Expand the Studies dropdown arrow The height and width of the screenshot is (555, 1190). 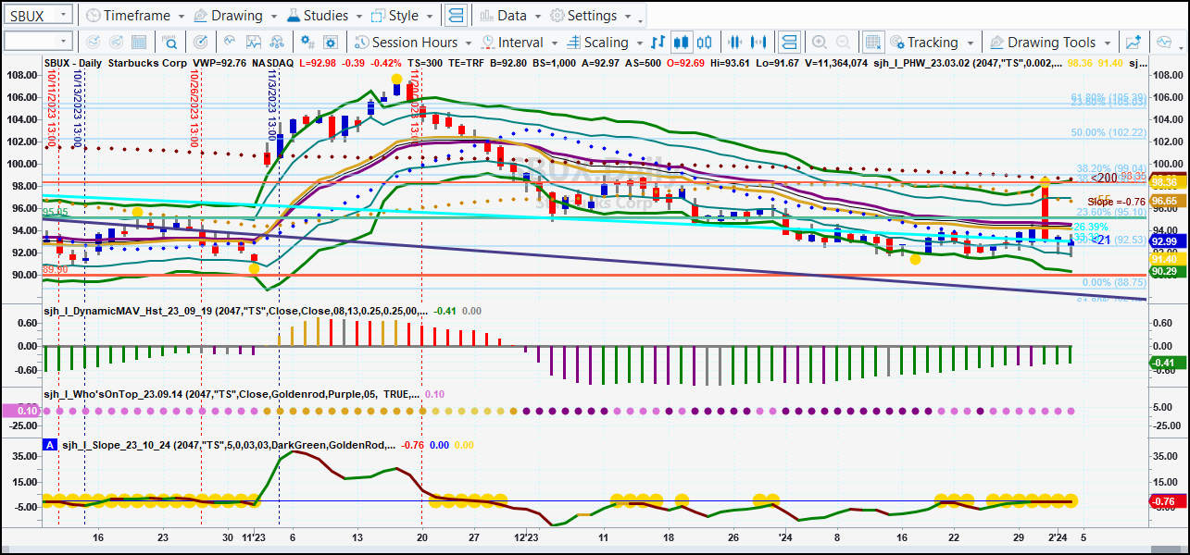click(358, 17)
